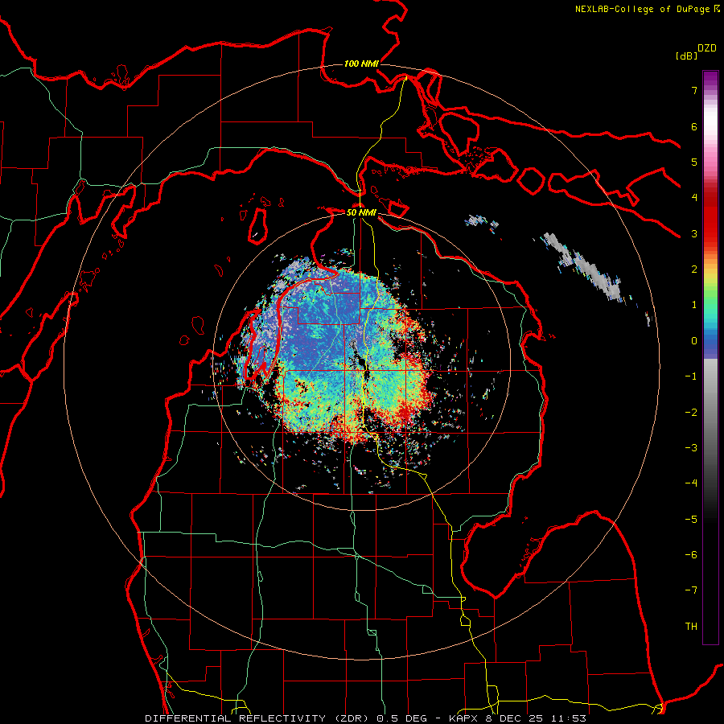
Task: Click the -3 dB value on legend
Action: (x=691, y=448)
